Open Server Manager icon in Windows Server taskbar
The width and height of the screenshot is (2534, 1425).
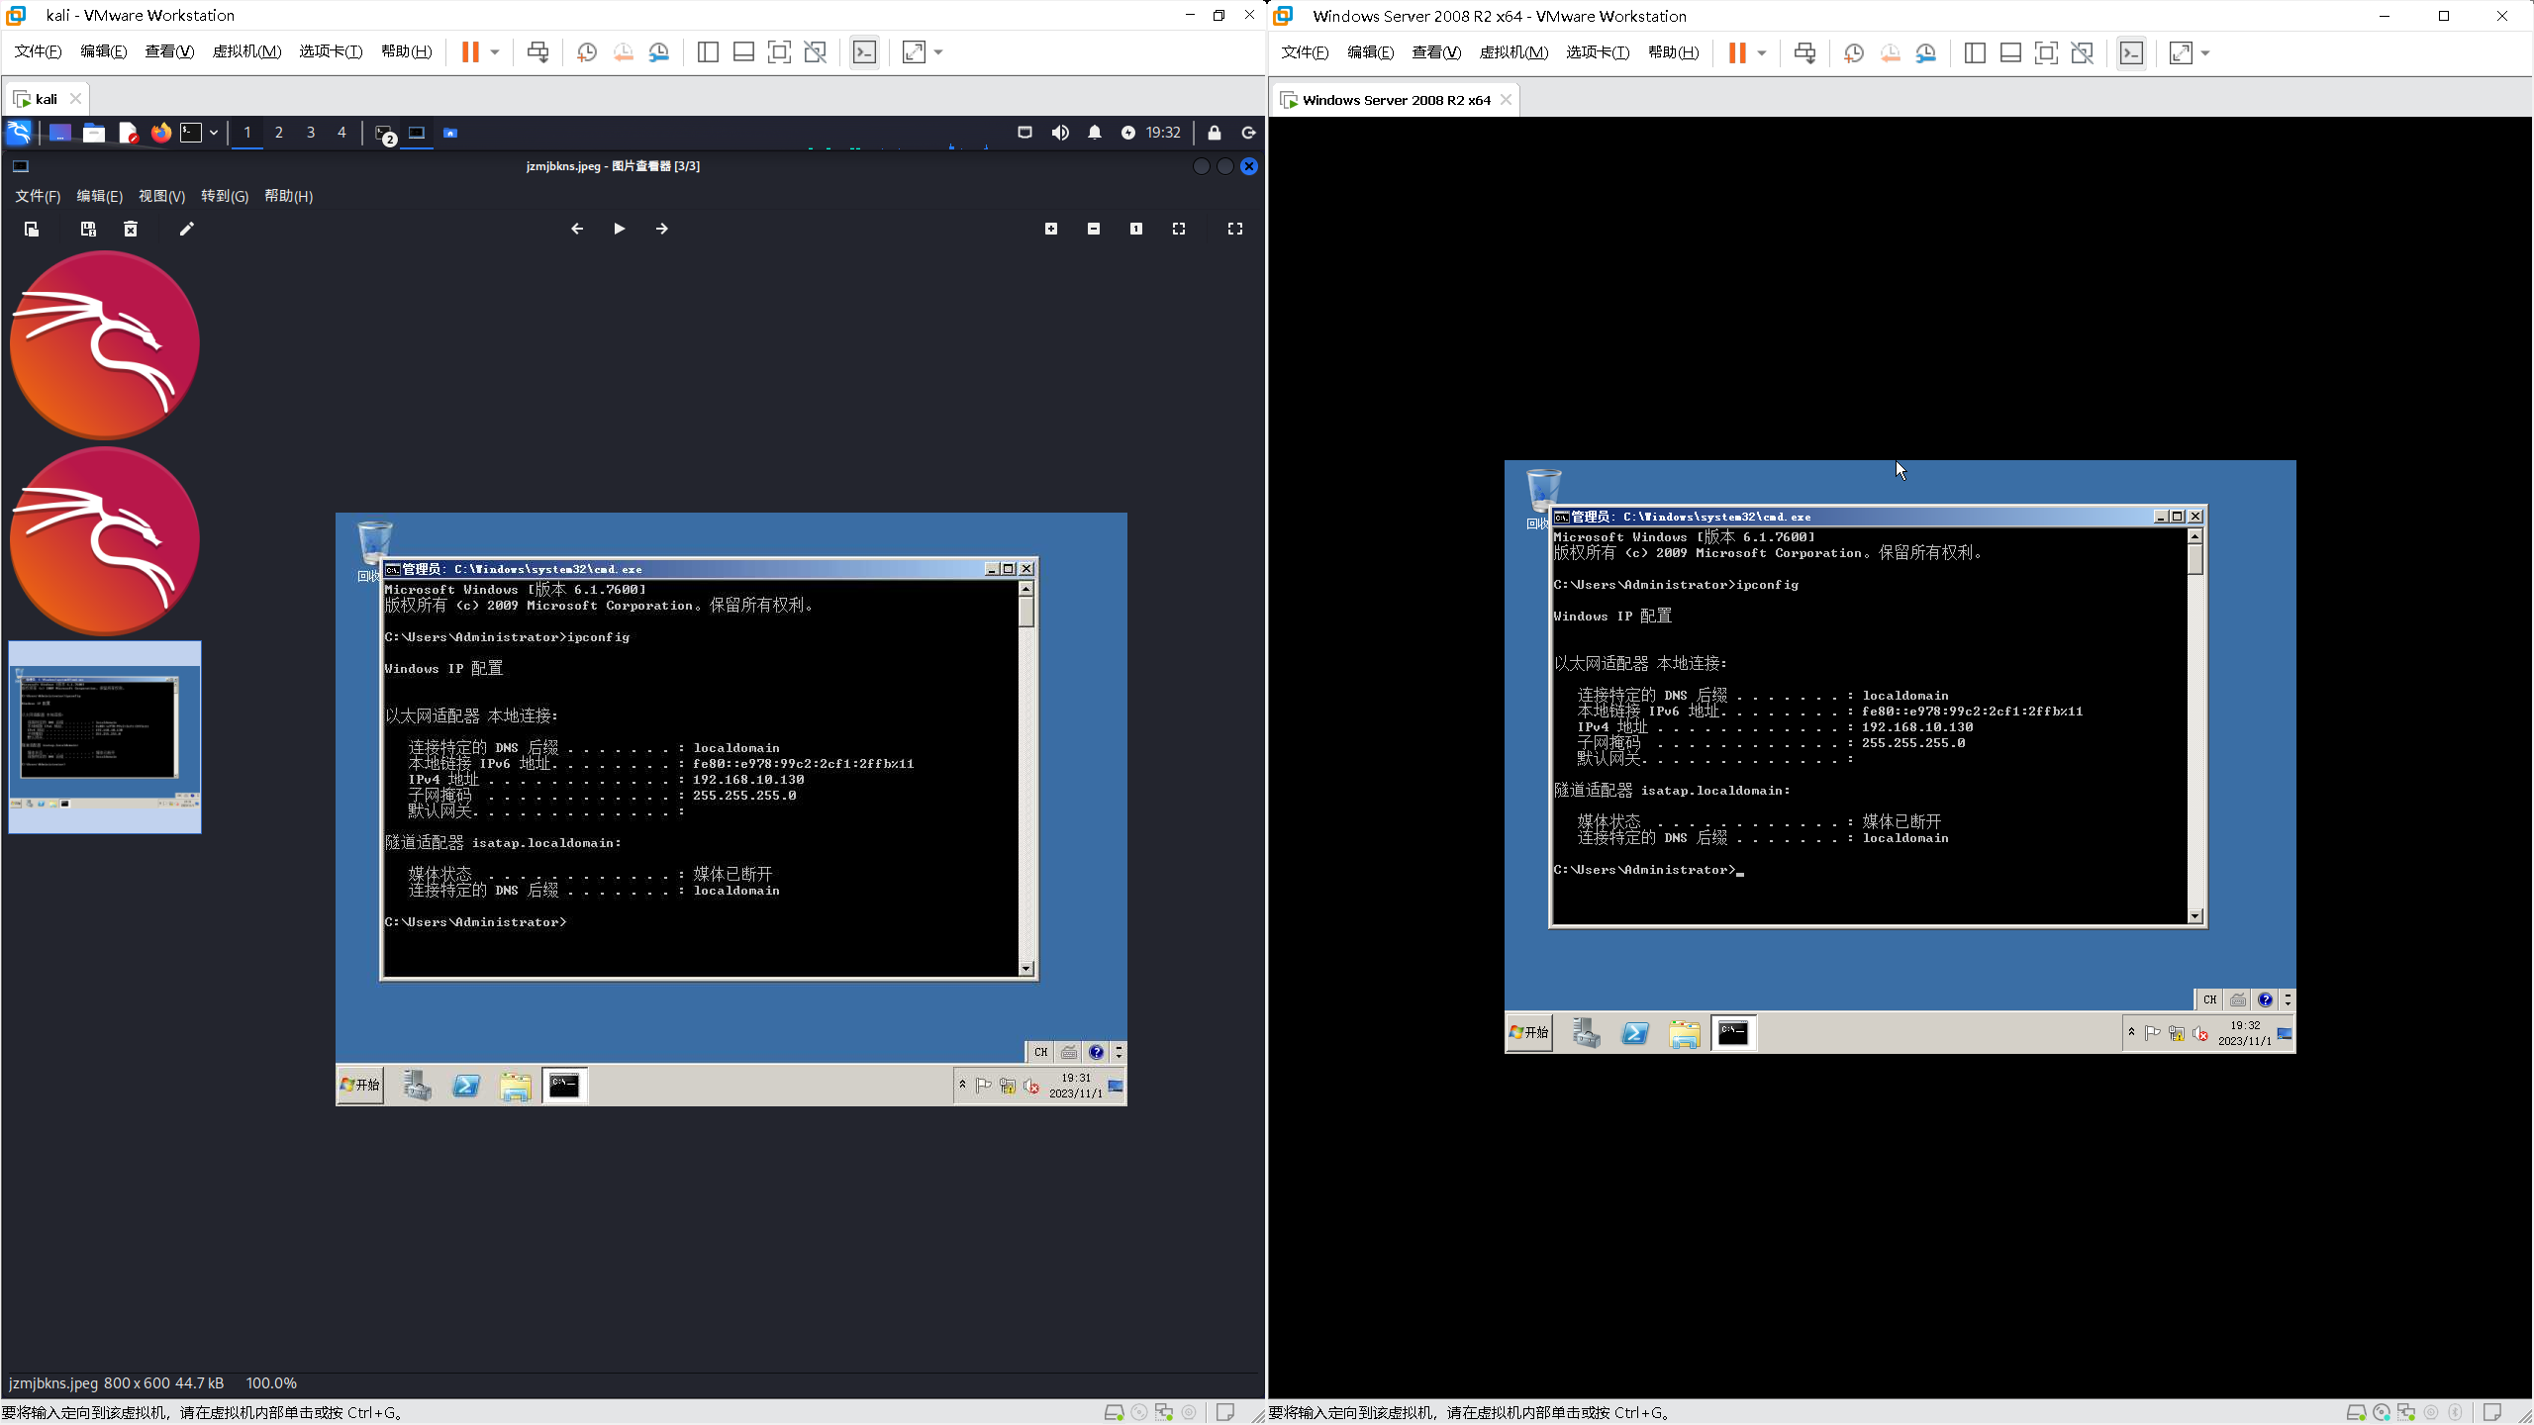tap(1586, 1034)
